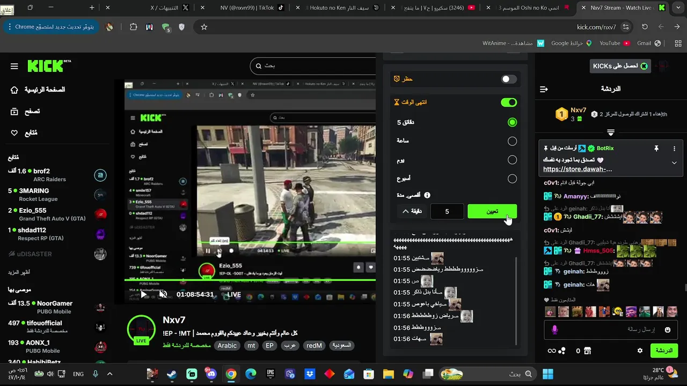Click the إرسال رسالة message input

[611, 330]
